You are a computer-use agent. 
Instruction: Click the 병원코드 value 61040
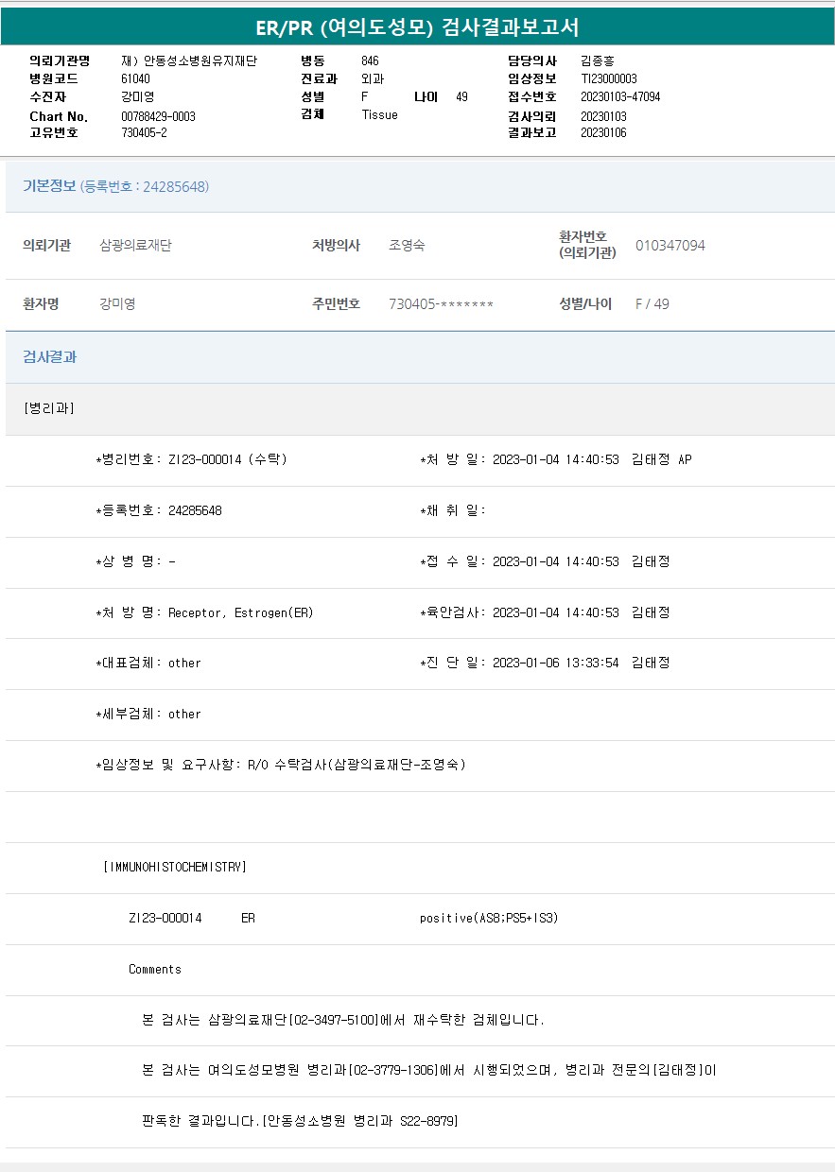pos(135,79)
